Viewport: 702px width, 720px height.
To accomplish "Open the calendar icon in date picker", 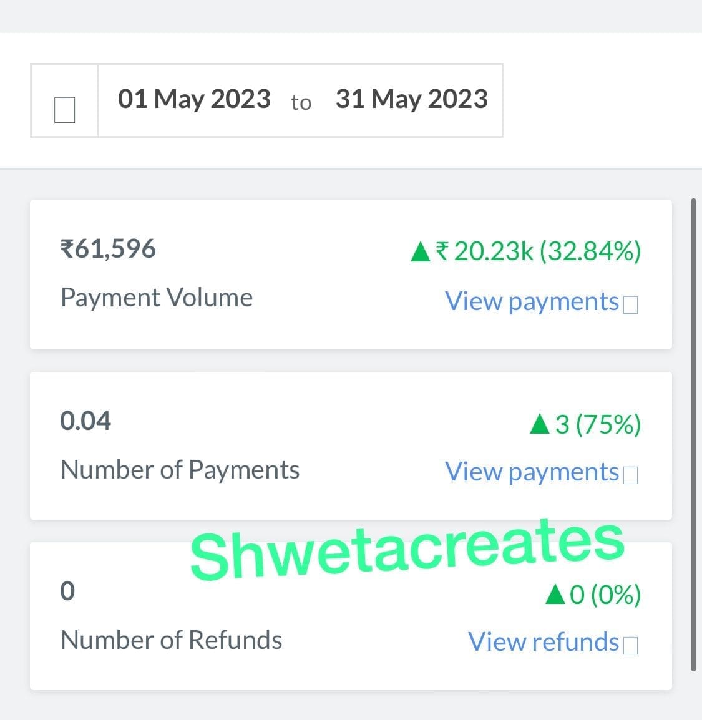I will [64, 110].
